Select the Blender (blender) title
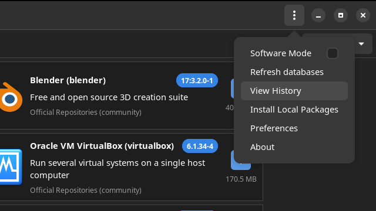Viewport: 376px width, 211px height. tap(68, 80)
